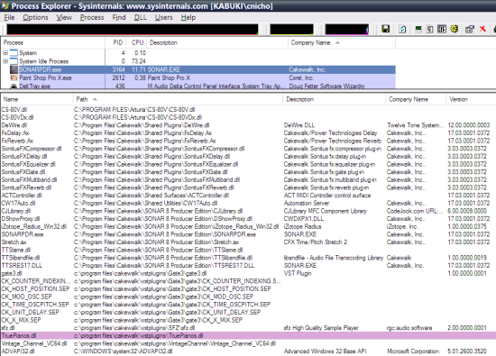Open process Properties toolbar icon
Screen dimensions: 496x356
coord(470,29)
